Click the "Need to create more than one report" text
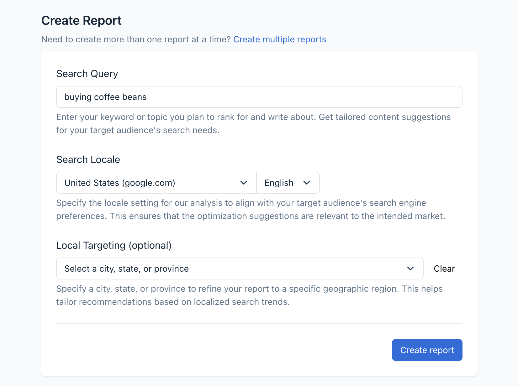Image resolution: width=518 pixels, height=386 pixels. click(x=136, y=39)
